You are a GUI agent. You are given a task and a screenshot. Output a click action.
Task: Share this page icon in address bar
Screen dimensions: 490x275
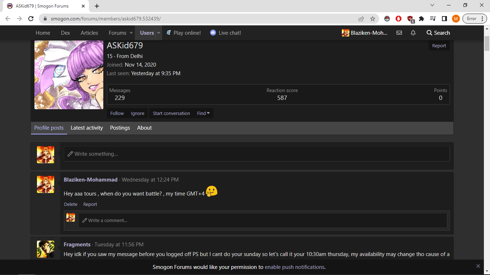pos(361,19)
